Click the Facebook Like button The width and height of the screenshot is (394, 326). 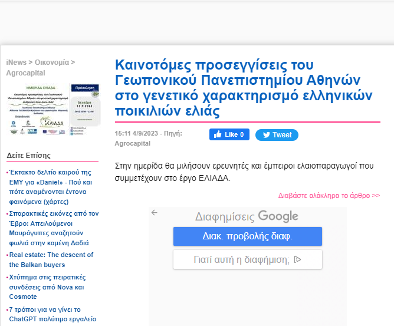click(229, 134)
